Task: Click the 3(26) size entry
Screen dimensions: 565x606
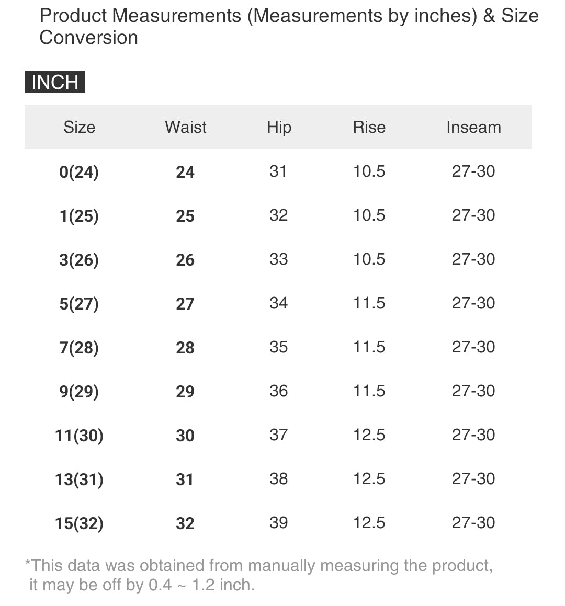Action: [79, 260]
